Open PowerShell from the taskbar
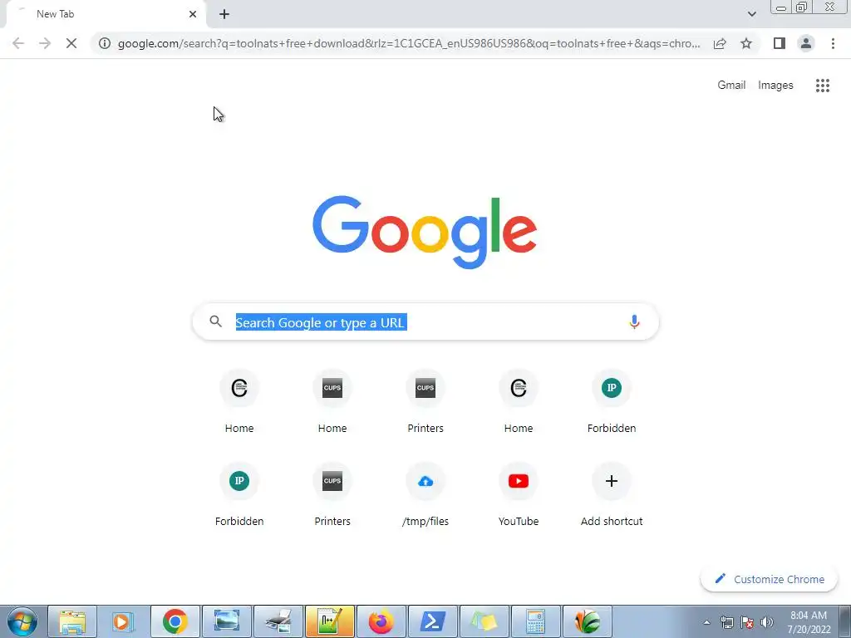This screenshot has width=851, height=638. click(432, 621)
